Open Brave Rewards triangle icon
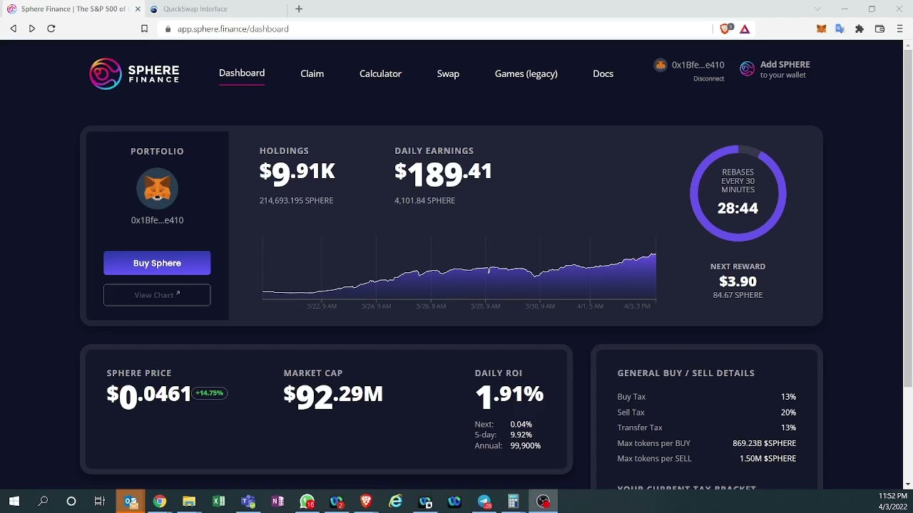This screenshot has height=513, width=913. tap(745, 29)
